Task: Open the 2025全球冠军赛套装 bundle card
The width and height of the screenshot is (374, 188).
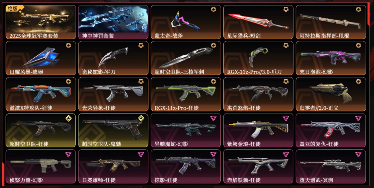Action: (x=41, y=22)
